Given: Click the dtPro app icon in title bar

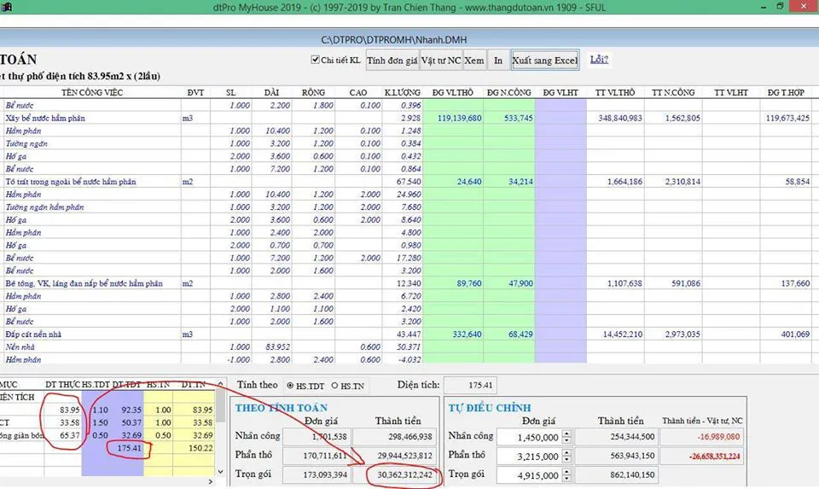Looking at the screenshot, I should click(7, 7).
